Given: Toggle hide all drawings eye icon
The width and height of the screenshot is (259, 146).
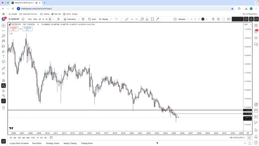Looking at the screenshot, I should pos(4,96).
